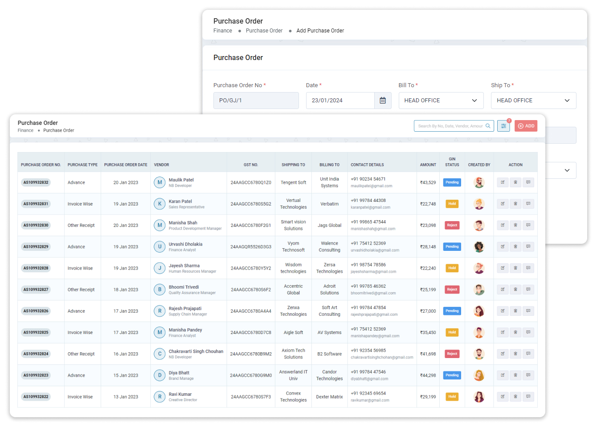The image size is (597, 427).
Task: Click the ADD button
Action: click(x=526, y=126)
